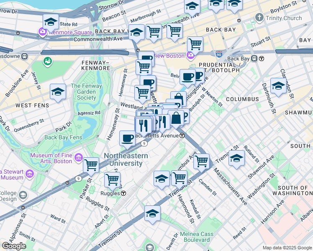Screen dimensions: 313x251
Task: Select the Ruggles station label
Action: point(110,193)
